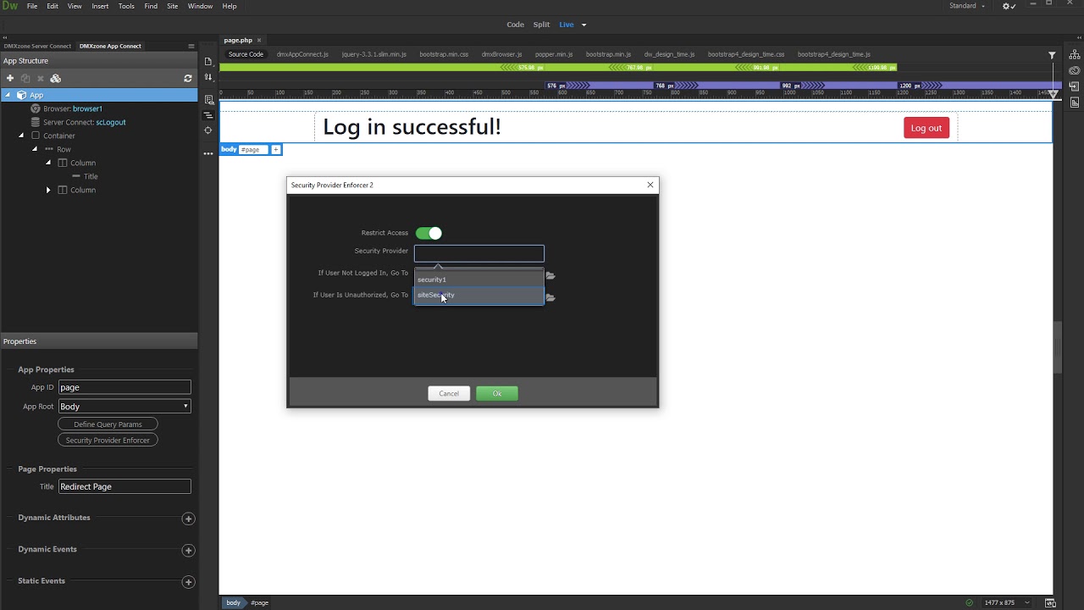Open the Live view options dropdown arrow
The width and height of the screenshot is (1084, 610).
coord(583,25)
